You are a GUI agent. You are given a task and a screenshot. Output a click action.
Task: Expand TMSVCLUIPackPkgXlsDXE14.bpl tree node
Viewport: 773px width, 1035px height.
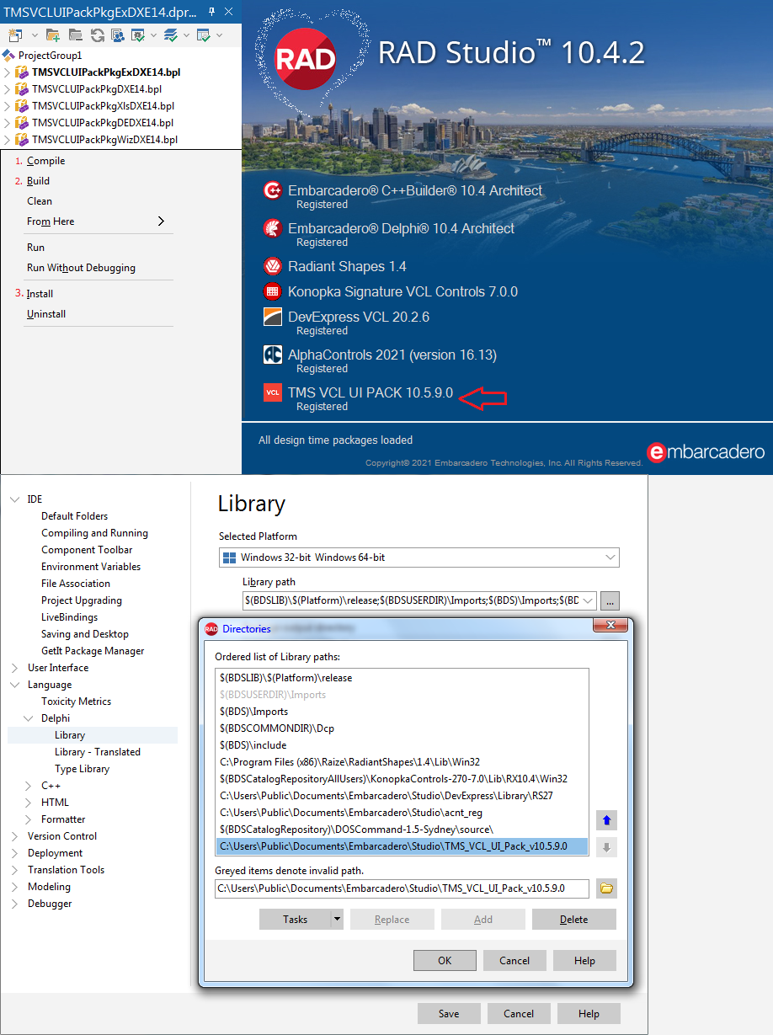pos(8,105)
